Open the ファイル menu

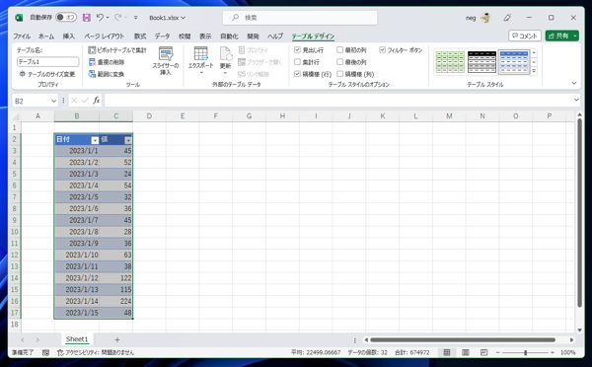click(x=22, y=37)
